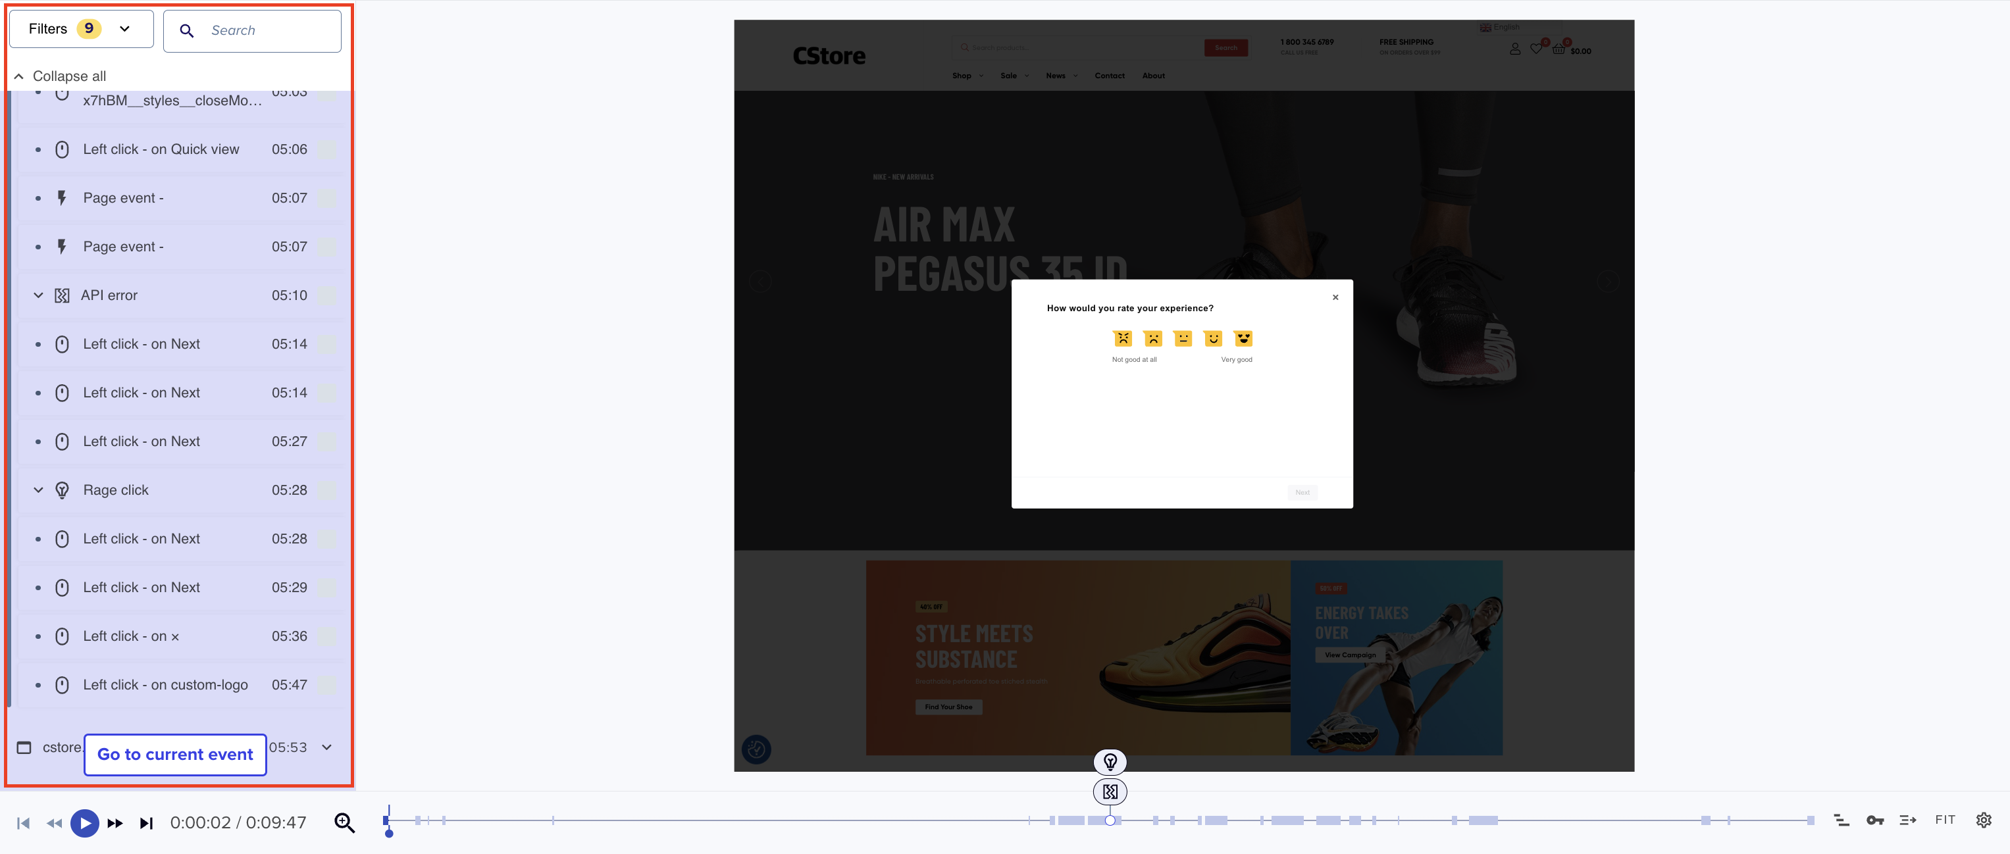The width and height of the screenshot is (2010, 854).
Task: Open the News menu dropdown
Action: point(1062,76)
